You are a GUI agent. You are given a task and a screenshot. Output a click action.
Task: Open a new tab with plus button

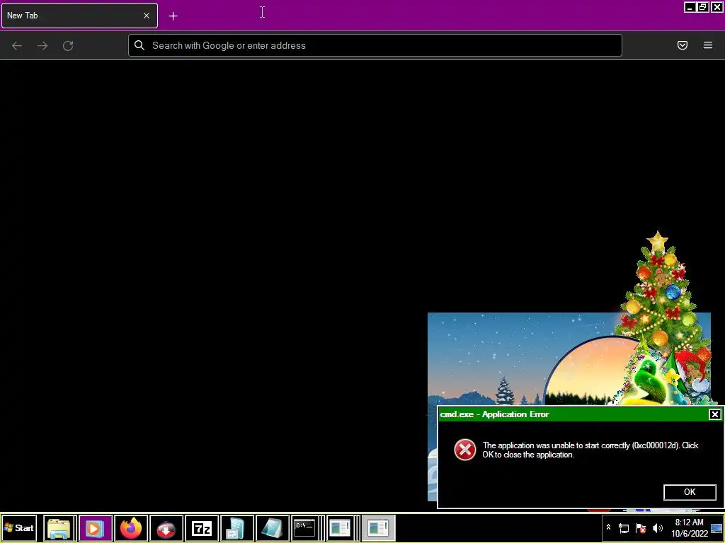click(x=173, y=16)
